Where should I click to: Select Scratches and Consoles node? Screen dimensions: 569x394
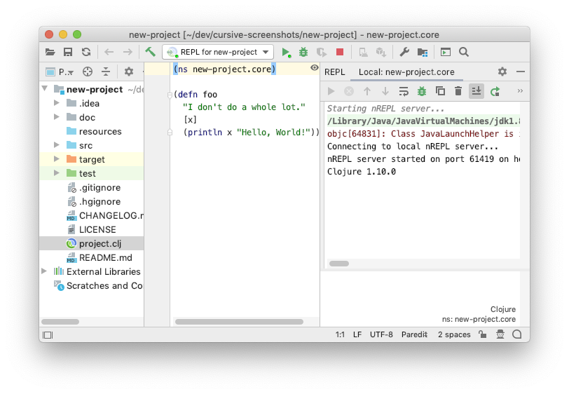(98, 286)
